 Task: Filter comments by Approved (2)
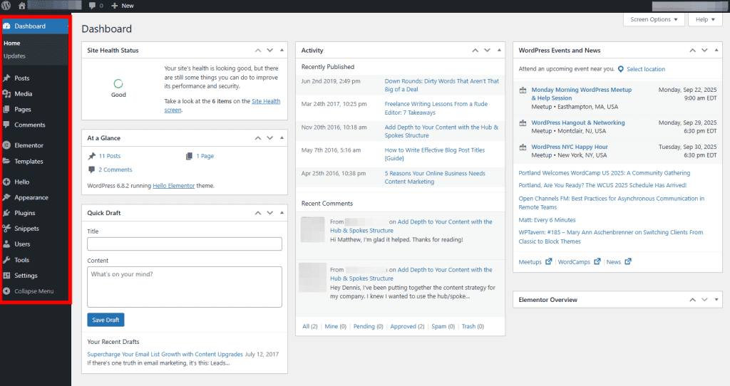407,326
